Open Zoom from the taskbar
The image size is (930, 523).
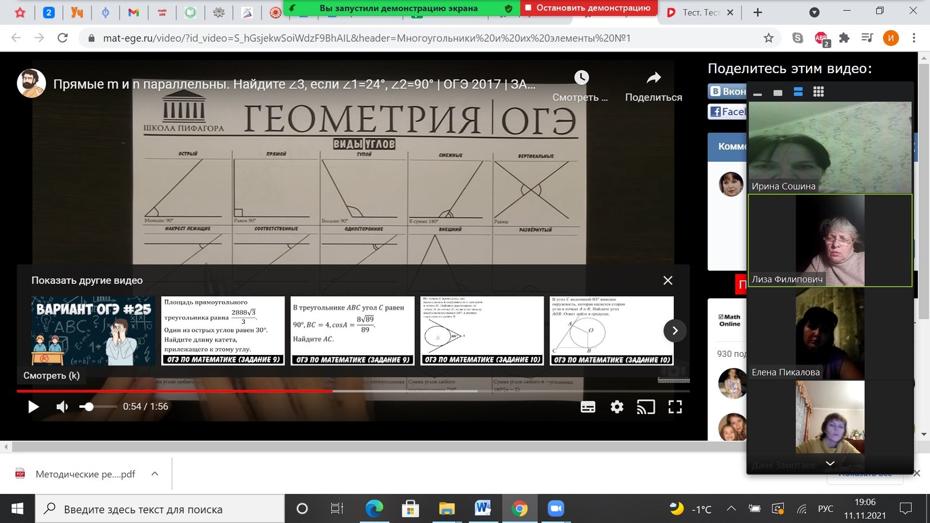556,509
